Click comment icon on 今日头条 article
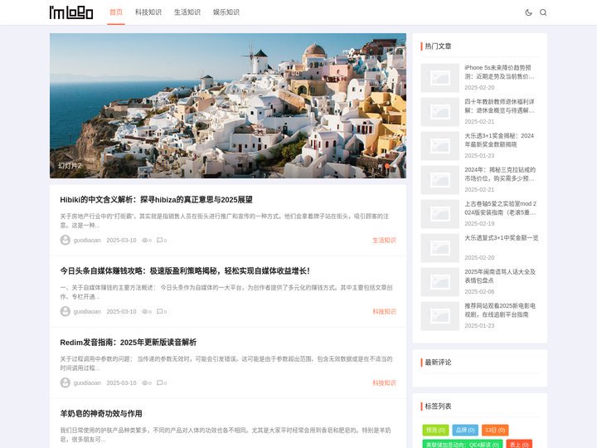Screen dimensions: 597x448 pos(159,311)
